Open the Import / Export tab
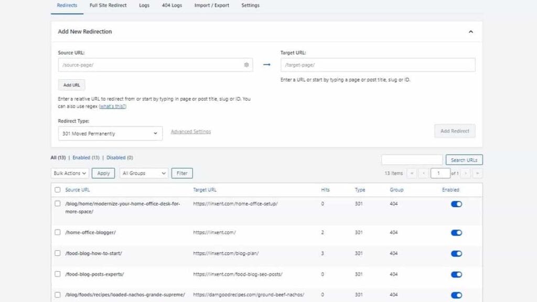This screenshot has width=537, height=302. pos(211,5)
